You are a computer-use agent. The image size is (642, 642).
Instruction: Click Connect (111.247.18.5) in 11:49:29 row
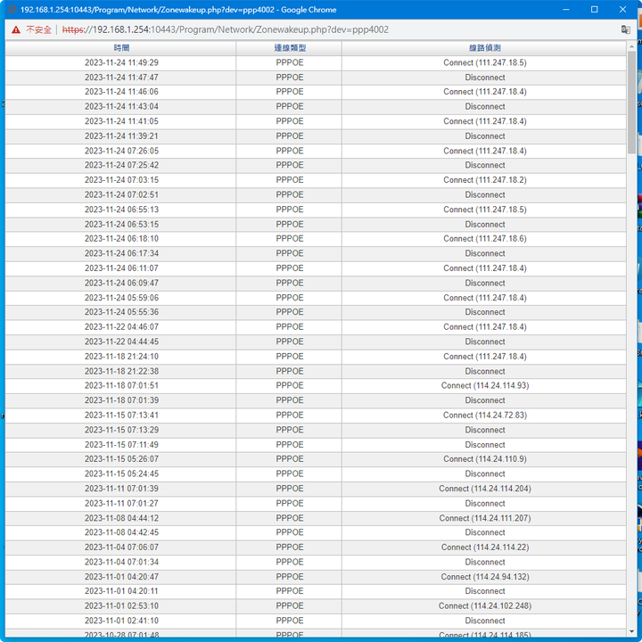(485, 62)
